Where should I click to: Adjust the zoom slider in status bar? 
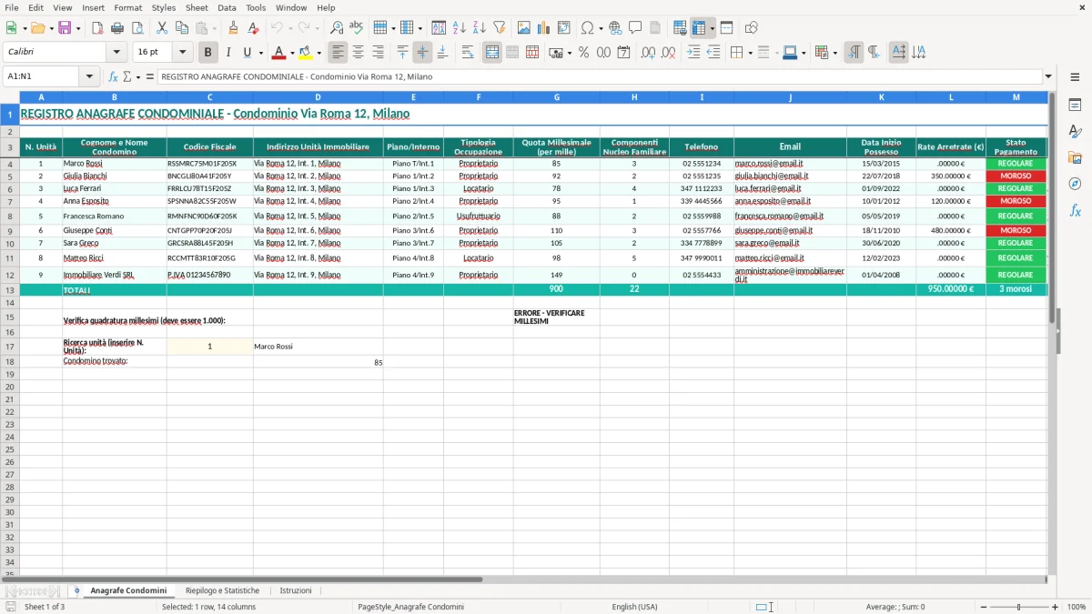tap(1018, 607)
